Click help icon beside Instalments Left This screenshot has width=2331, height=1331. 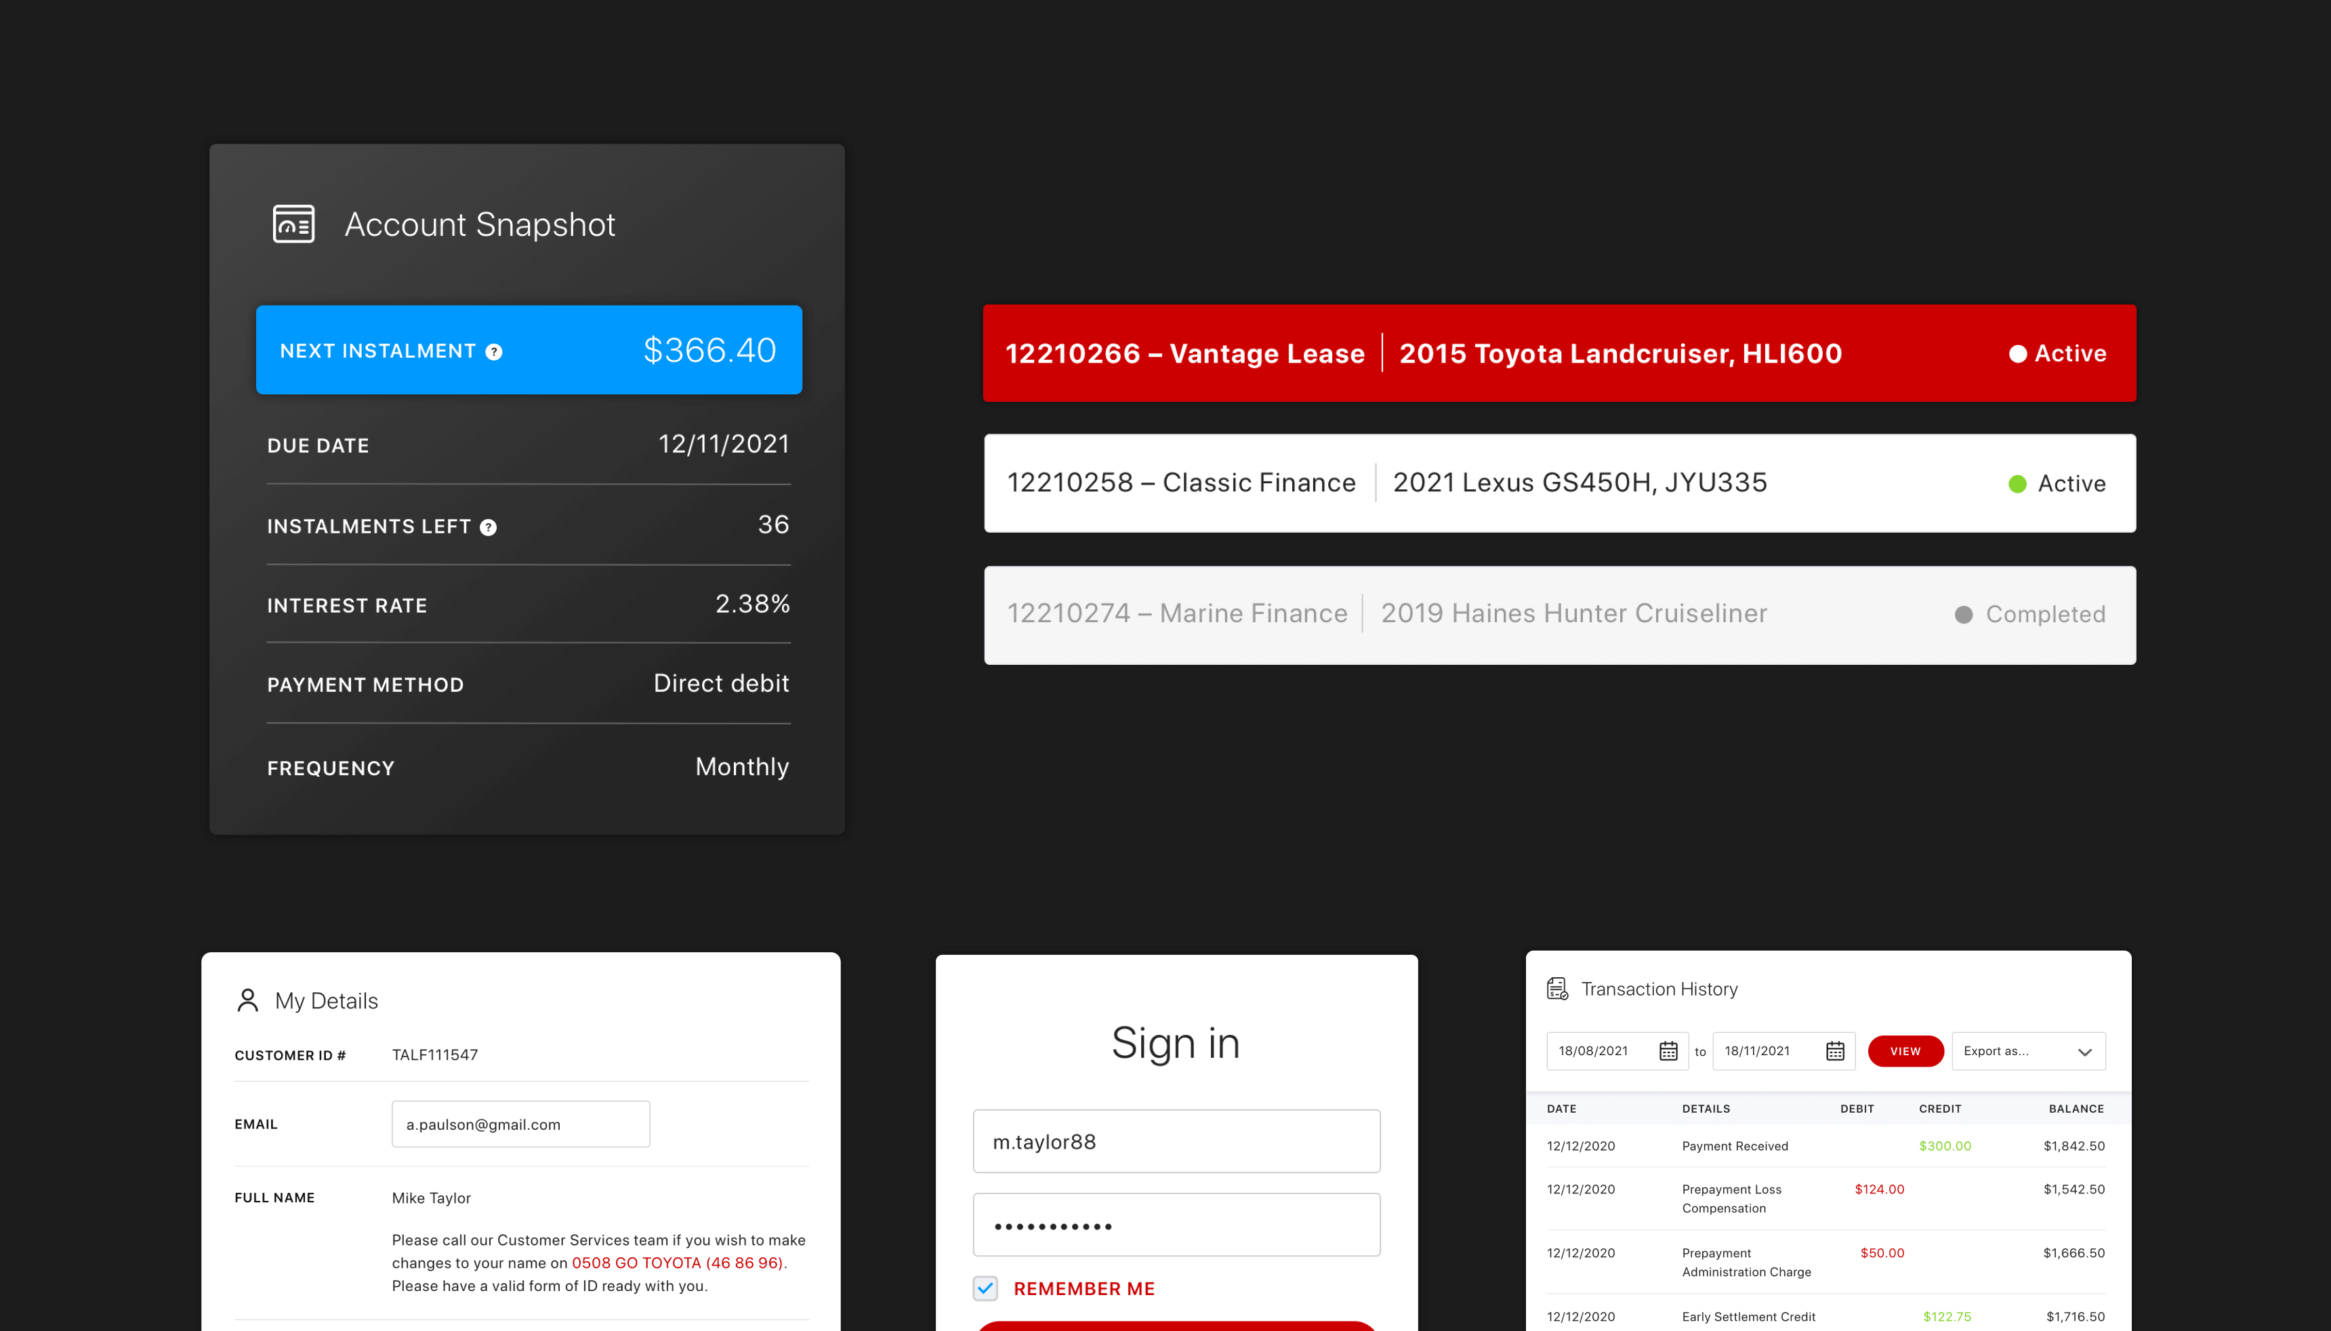click(488, 527)
